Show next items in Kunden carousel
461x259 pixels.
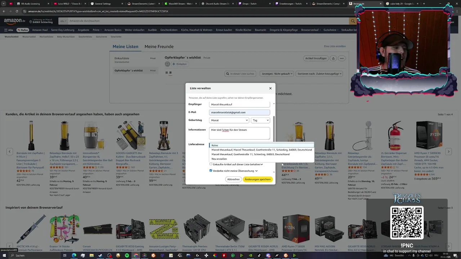click(x=448, y=151)
